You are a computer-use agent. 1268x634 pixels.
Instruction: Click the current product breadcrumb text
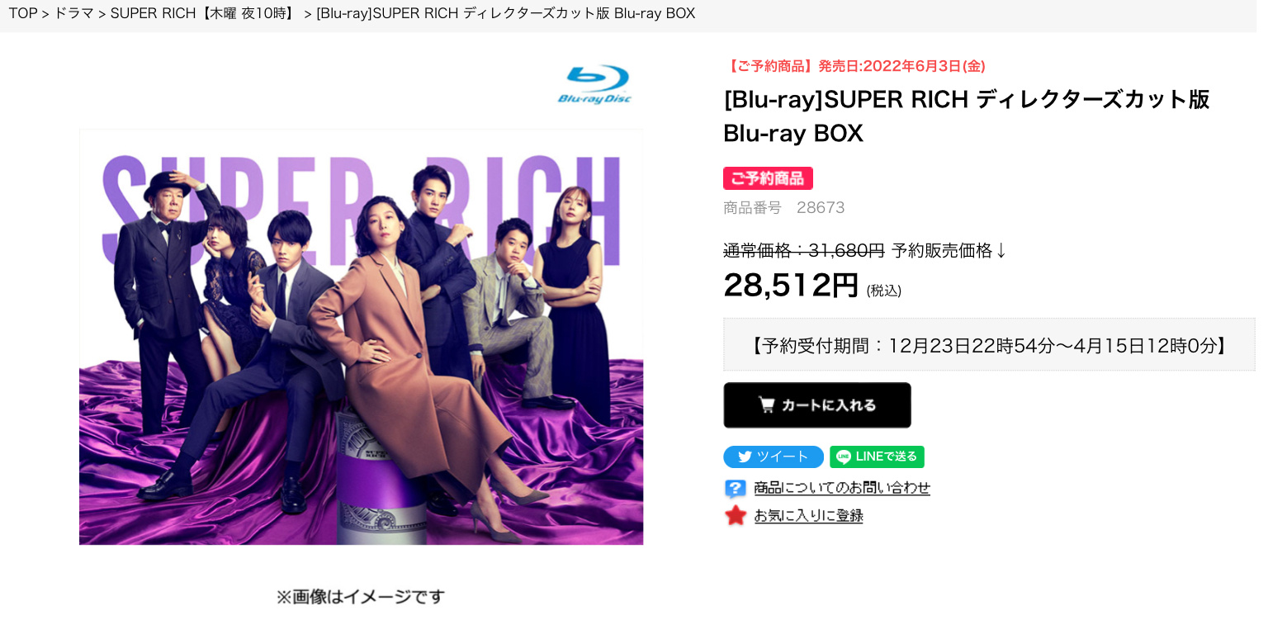point(505,13)
